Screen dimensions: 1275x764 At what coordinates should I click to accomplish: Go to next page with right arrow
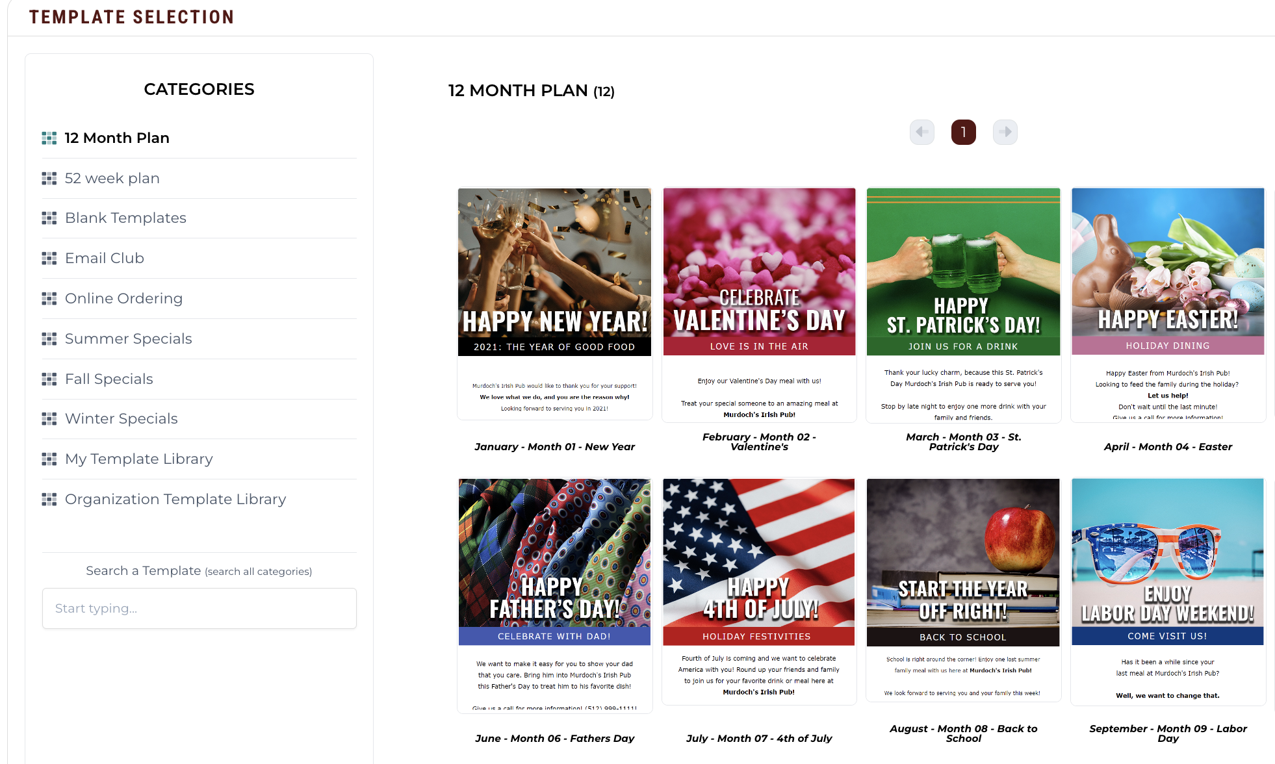click(1005, 132)
